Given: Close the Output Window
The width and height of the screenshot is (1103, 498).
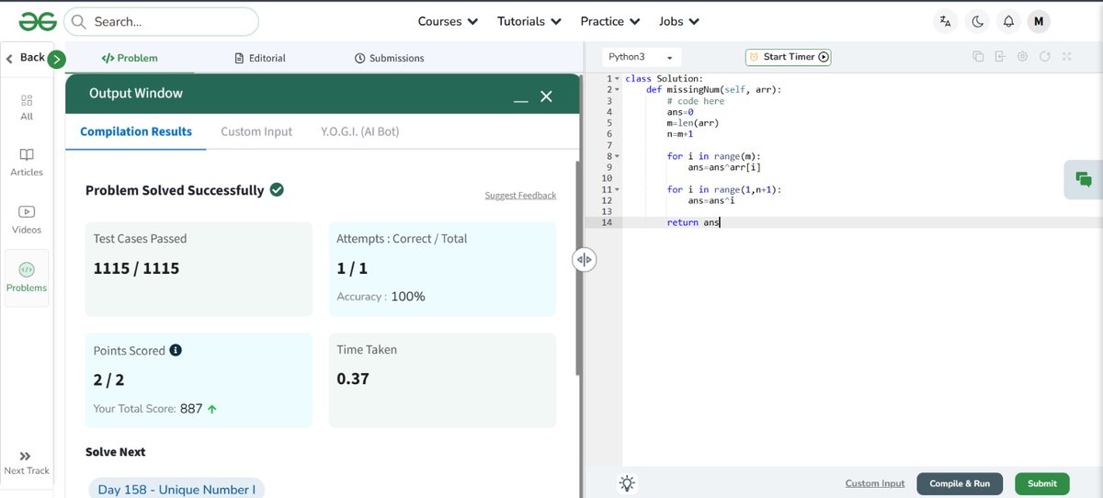Looking at the screenshot, I should (546, 96).
